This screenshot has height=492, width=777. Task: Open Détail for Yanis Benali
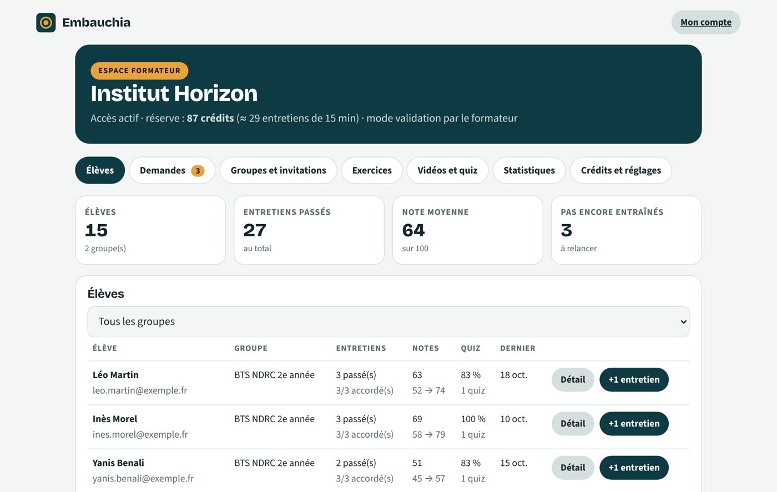pyautogui.click(x=573, y=468)
